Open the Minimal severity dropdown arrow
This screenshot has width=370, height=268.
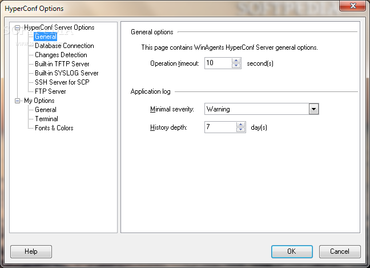pyautogui.click(x=313, y=109)
